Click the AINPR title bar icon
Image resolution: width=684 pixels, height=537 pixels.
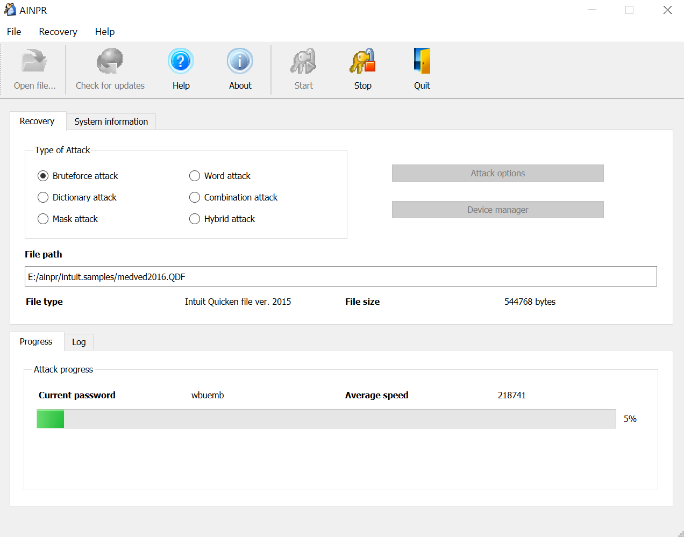coord(11,10)
